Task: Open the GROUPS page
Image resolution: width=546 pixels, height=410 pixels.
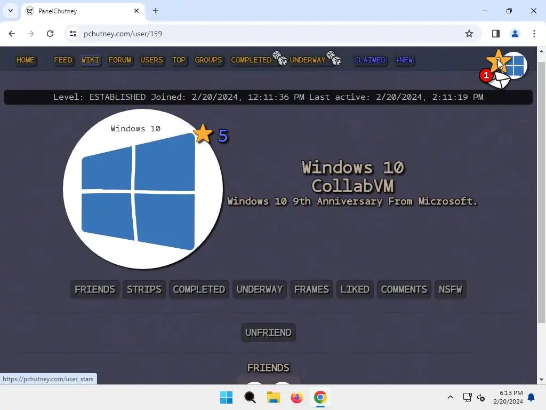Action: coord(208,60)
